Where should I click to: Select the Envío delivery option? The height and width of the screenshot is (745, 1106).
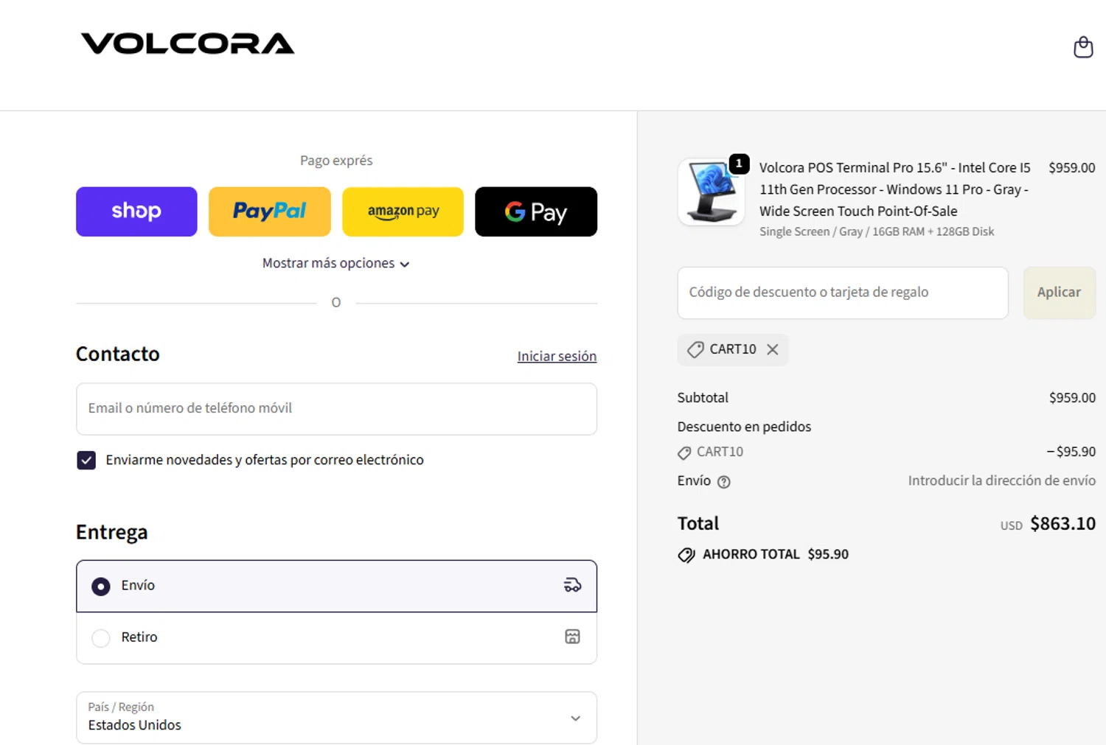336,586
